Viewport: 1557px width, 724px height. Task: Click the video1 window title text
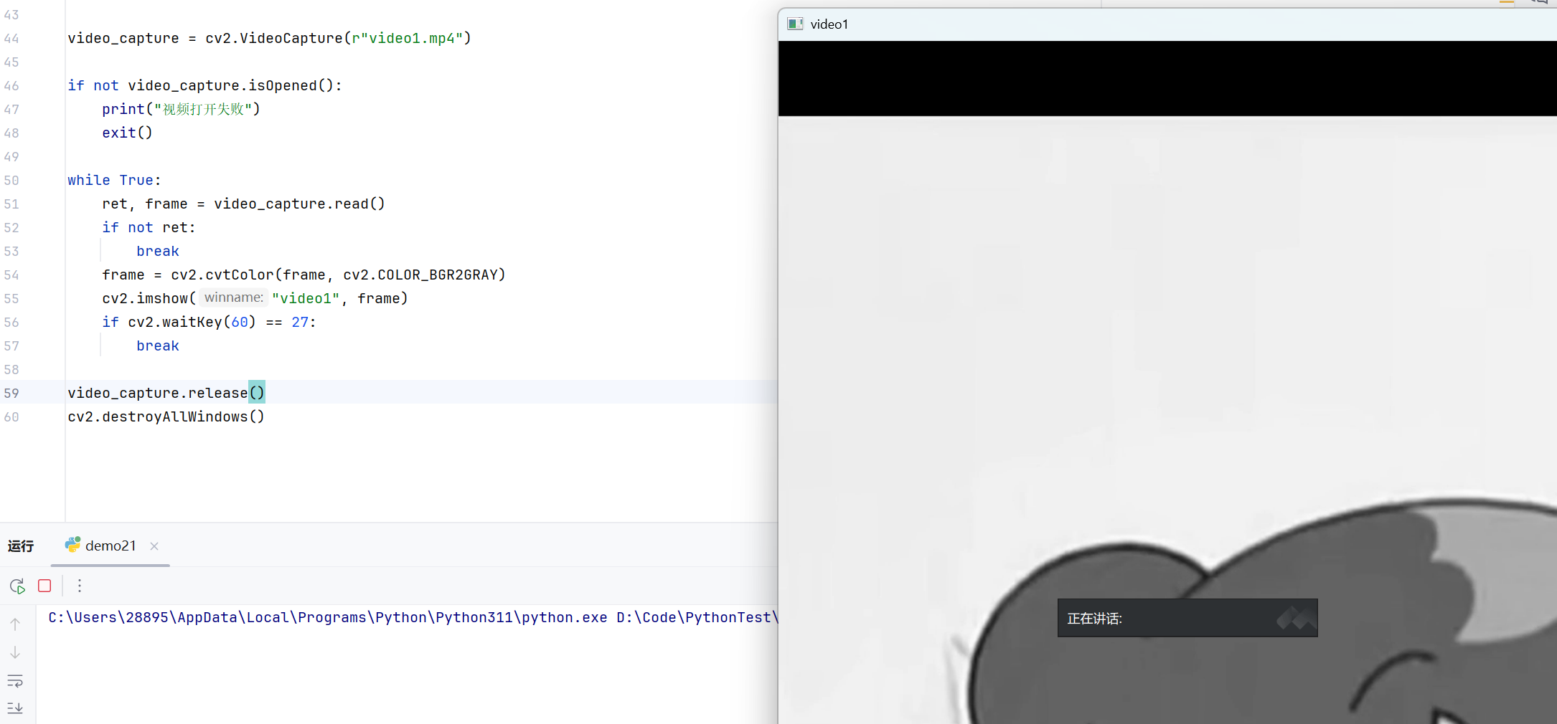pyautogui.click(x=829, y=24)
